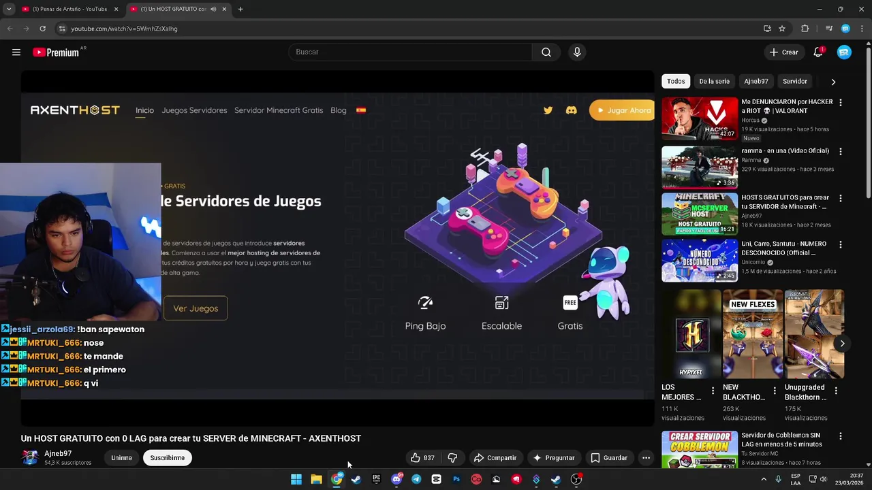This screenshot has height=490, width=872.
Task: Open options for Cobblemon server video
Action: click(840, 436)
